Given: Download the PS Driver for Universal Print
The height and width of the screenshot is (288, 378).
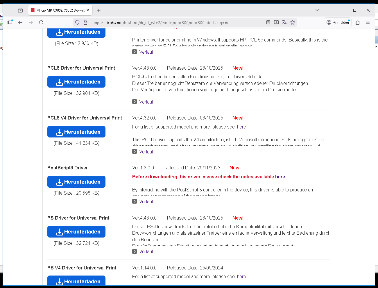Looking at the screenshot, I should point(76,232).
